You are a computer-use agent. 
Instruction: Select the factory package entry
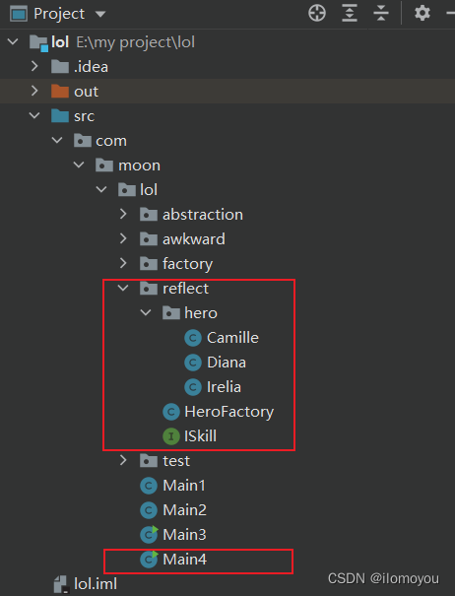click(x=176, y=264)
